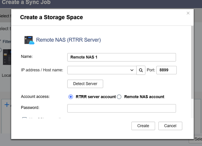The width and height of the screenshot is (202, 146).
Task: Tick the partially hidden checkbox below Password
Action: 24,118
